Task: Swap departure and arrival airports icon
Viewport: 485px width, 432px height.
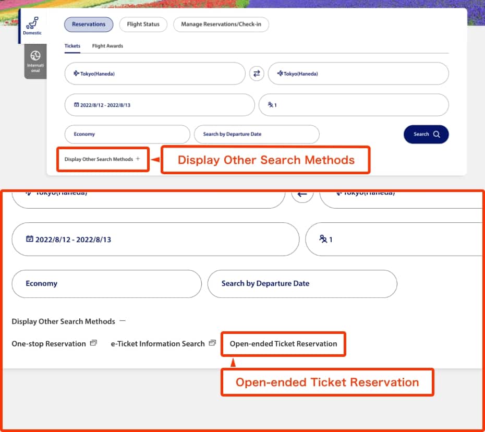Action: (x=256, y=74)
